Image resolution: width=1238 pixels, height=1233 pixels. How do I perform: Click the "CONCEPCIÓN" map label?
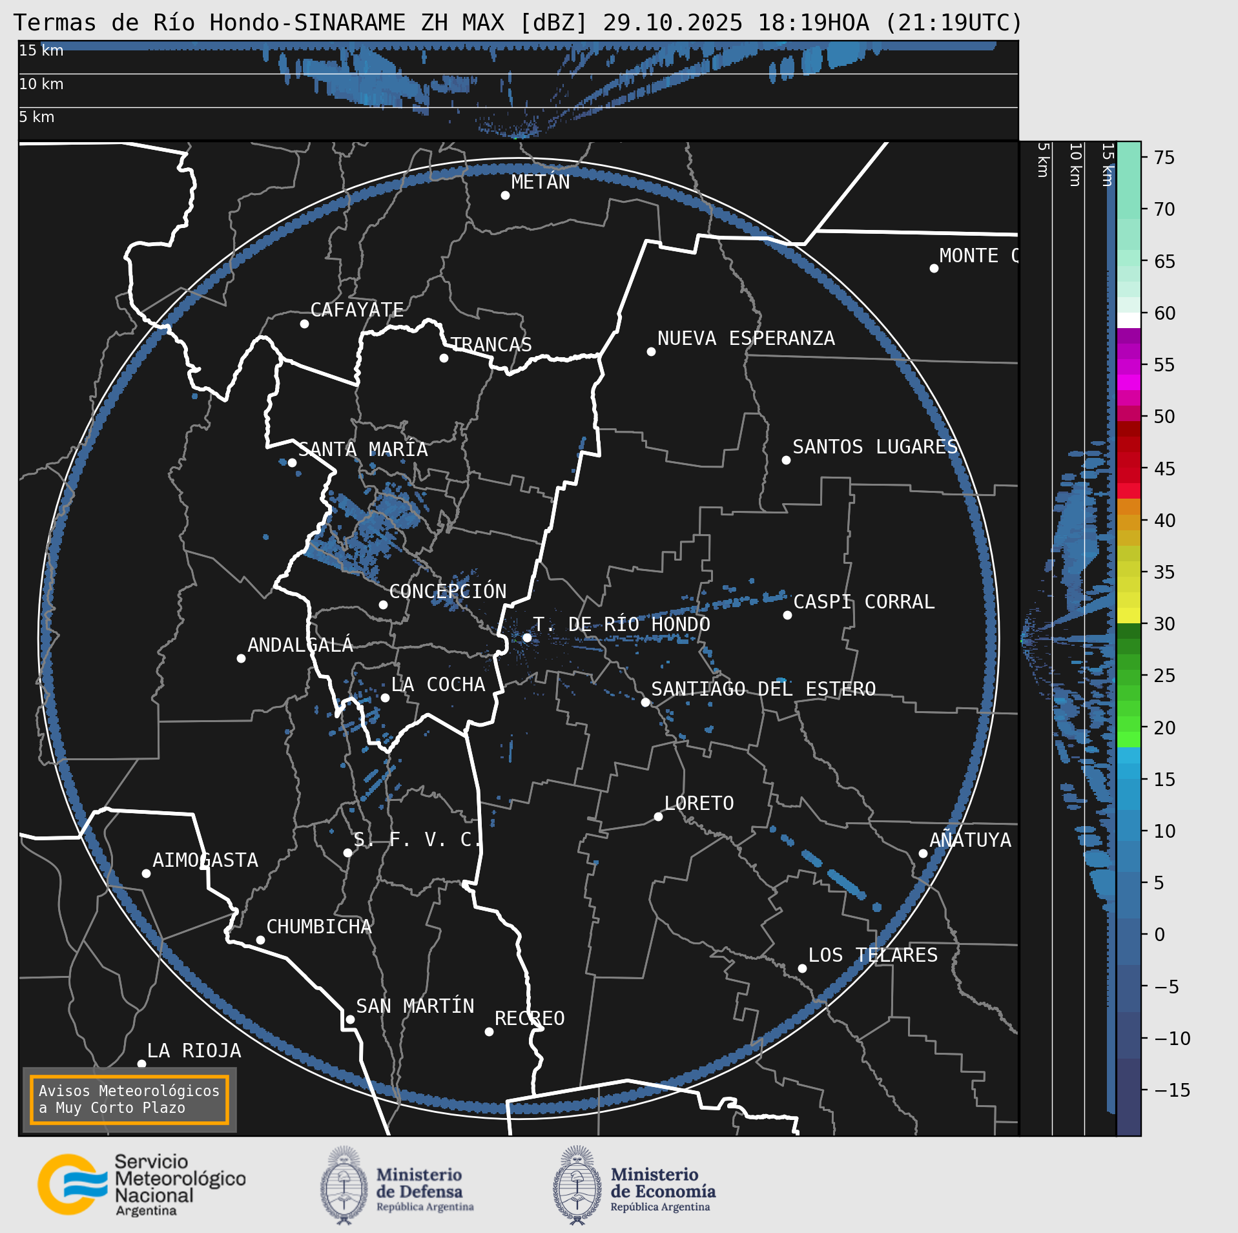pos(448,591)
